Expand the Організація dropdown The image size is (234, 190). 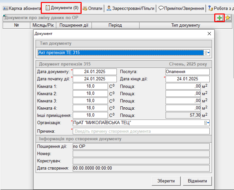(207, 123)
